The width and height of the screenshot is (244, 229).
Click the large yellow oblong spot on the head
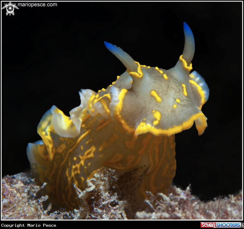point(156,96)
